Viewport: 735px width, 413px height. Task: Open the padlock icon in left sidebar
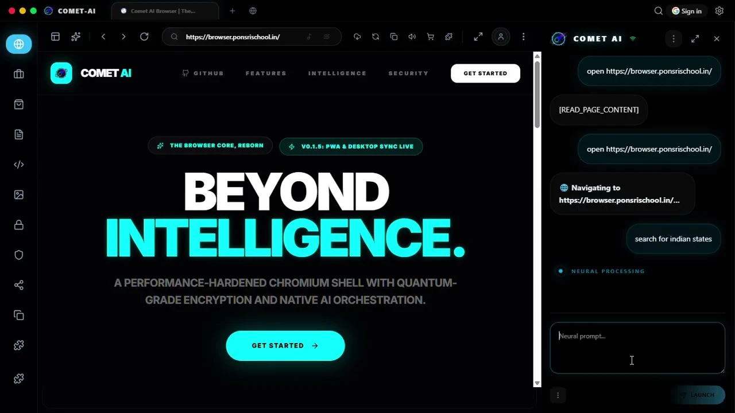[19, 225]
